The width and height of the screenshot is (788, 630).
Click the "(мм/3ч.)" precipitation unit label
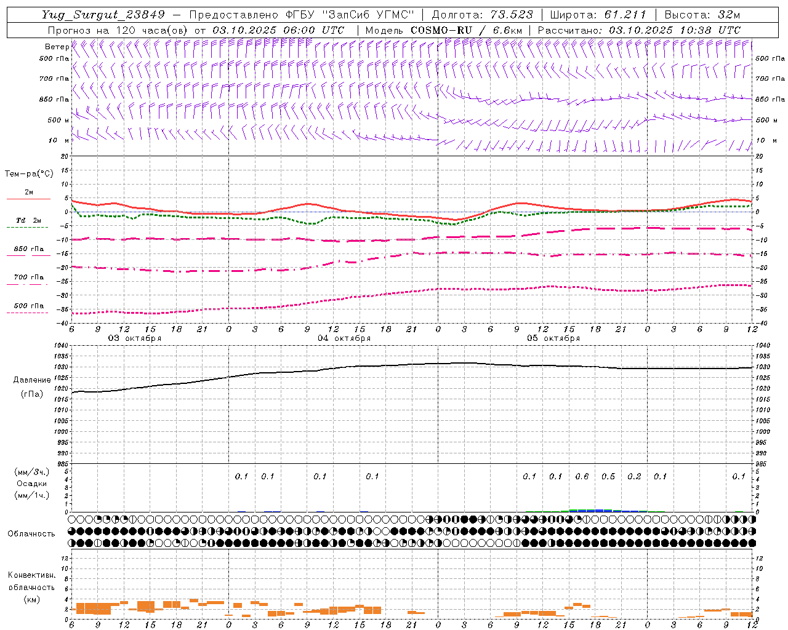(x=32, y=472)
